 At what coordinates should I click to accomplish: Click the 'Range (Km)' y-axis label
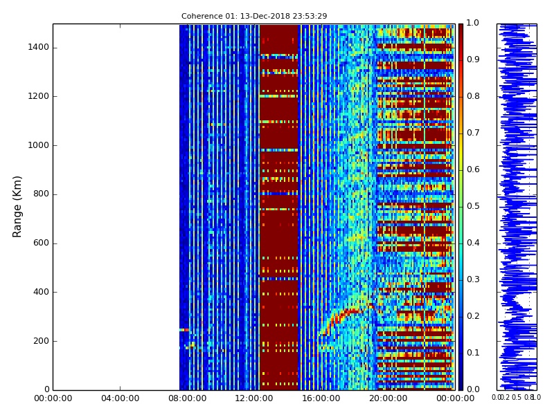(x=17, y=207)
